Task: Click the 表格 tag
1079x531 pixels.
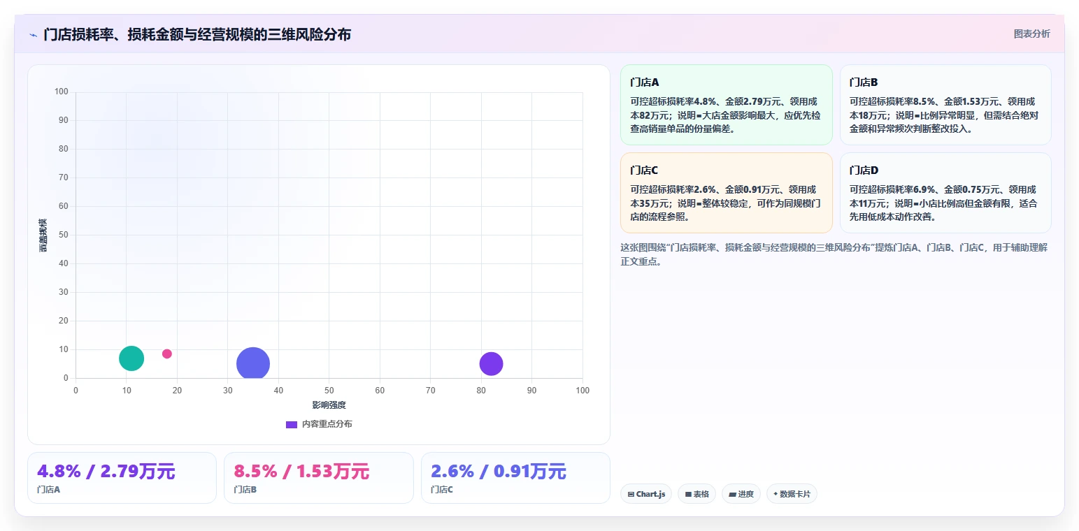Action: (x=696, y=494)
